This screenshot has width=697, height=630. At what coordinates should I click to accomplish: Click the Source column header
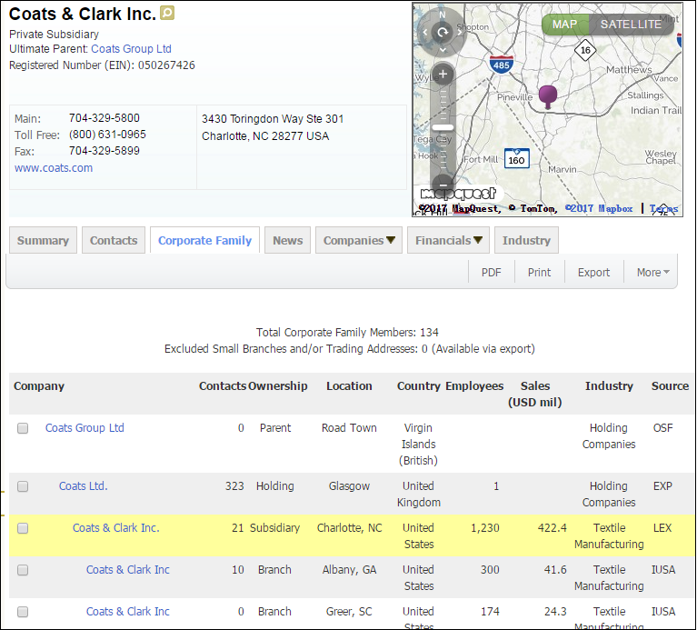click(x=670, y=386)
